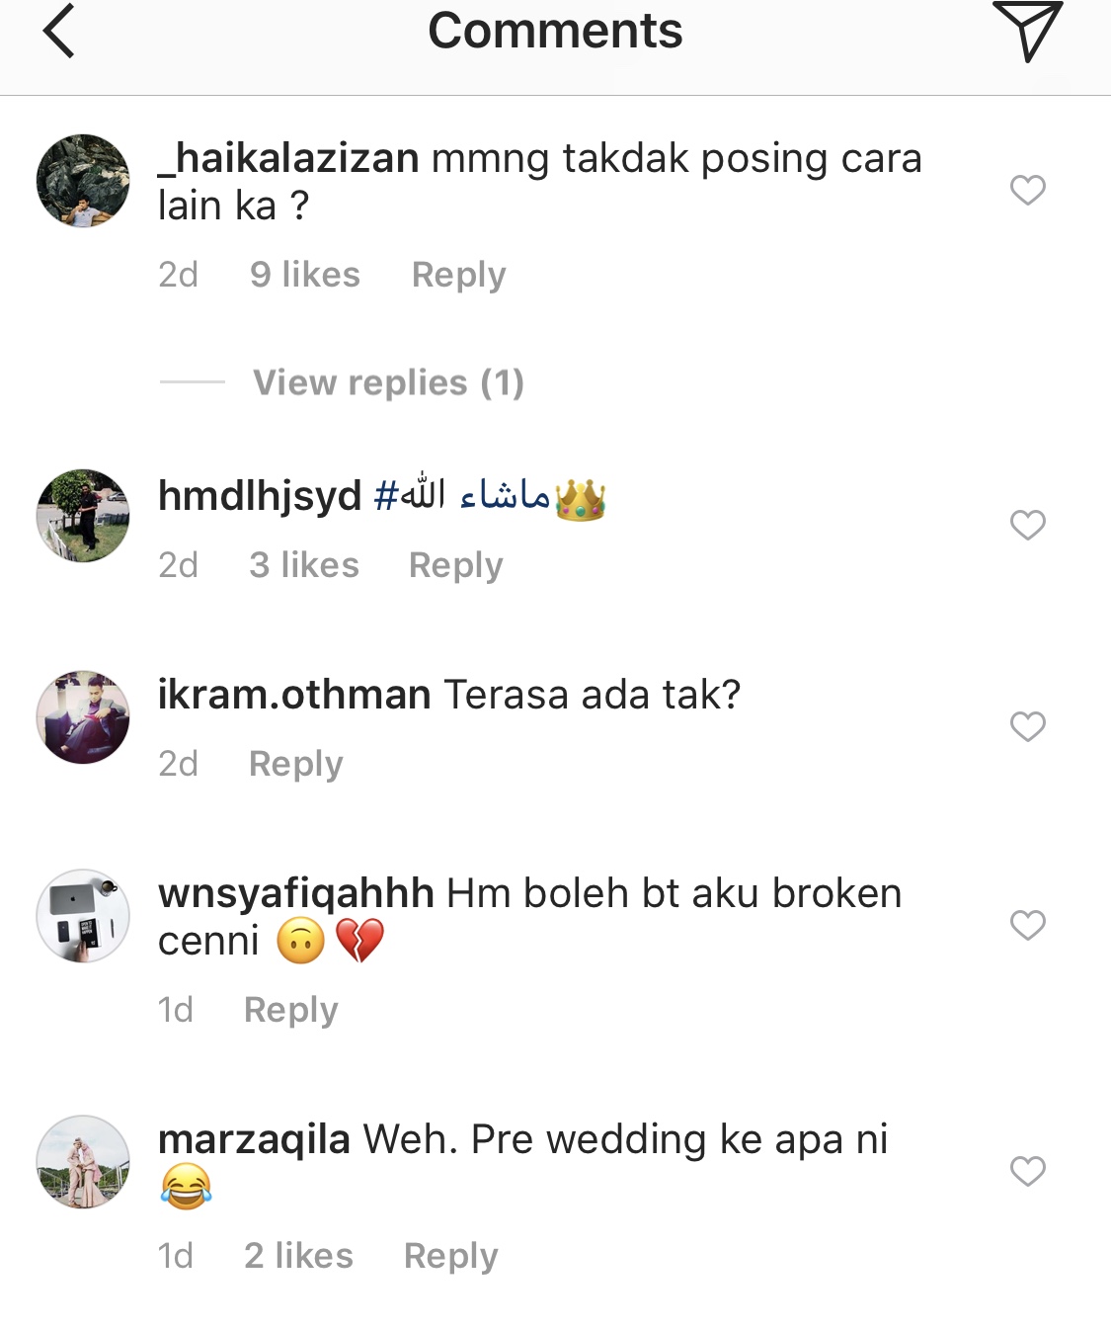Tap heart icon beside marzaqila's comment
Viewport: 1111px width, 1331px height.
(1028, 1171)
